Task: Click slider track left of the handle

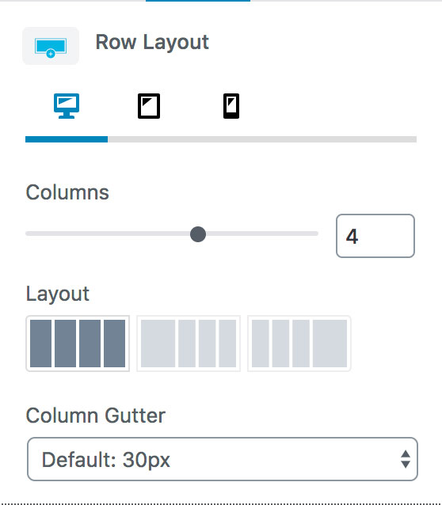Action: coord(108,234)
